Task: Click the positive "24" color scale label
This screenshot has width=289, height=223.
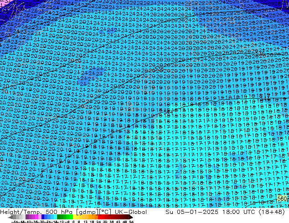Action: (x=98, y=222)
